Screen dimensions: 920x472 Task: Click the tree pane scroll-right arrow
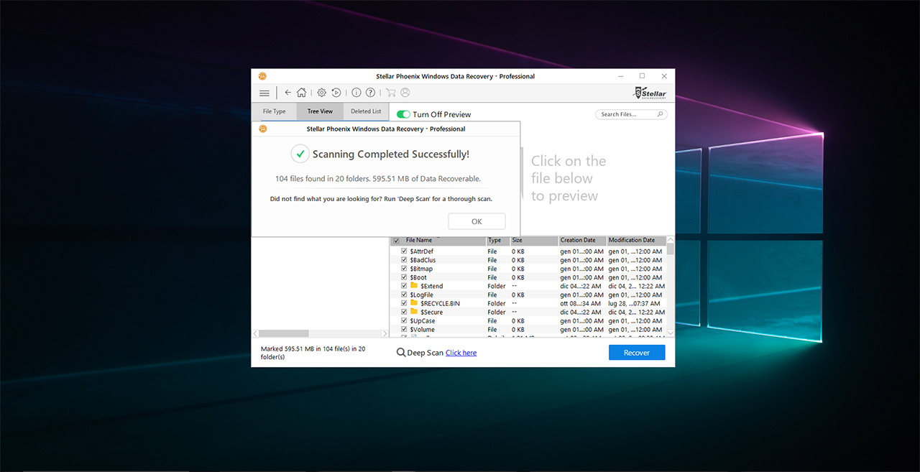click(385, 333)
